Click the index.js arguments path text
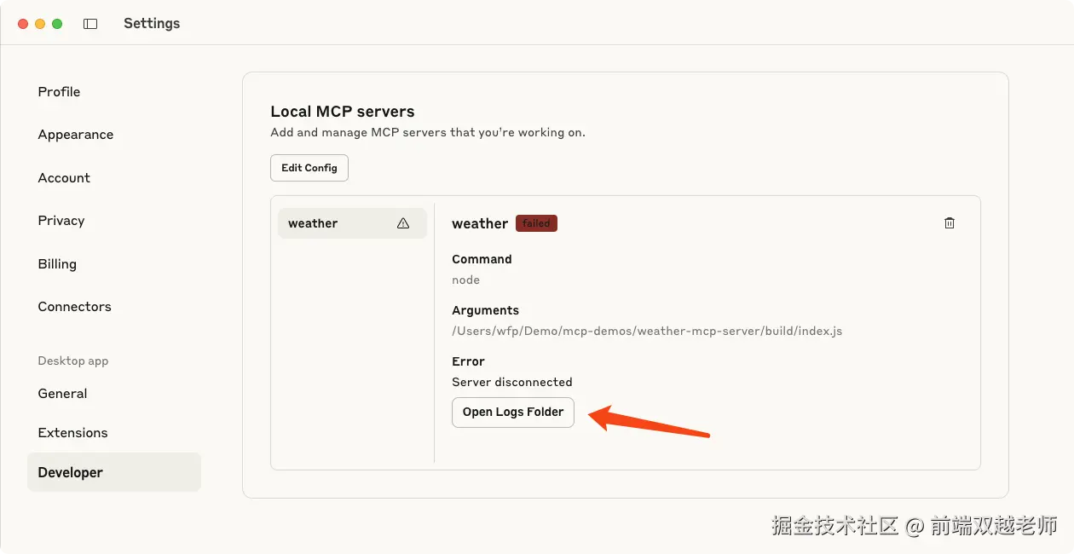The height and width of the screenshot is (554, 1074). click(x=647, y=331)
